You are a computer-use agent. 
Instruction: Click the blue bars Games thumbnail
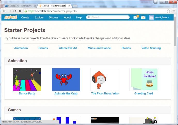pos(66,120)
